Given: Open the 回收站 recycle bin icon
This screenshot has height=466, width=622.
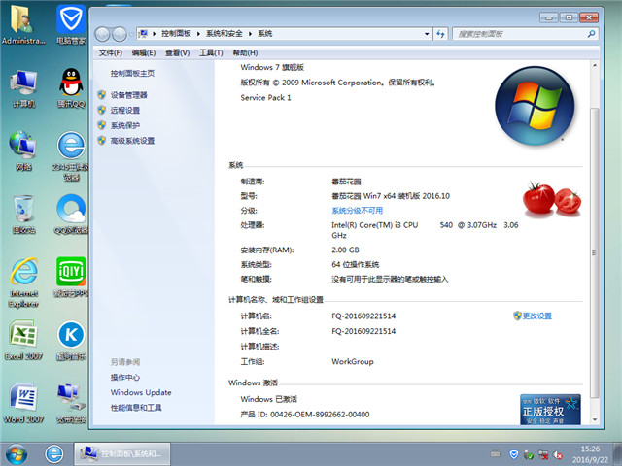Looking at the screenshot, I should coord(23,214).
